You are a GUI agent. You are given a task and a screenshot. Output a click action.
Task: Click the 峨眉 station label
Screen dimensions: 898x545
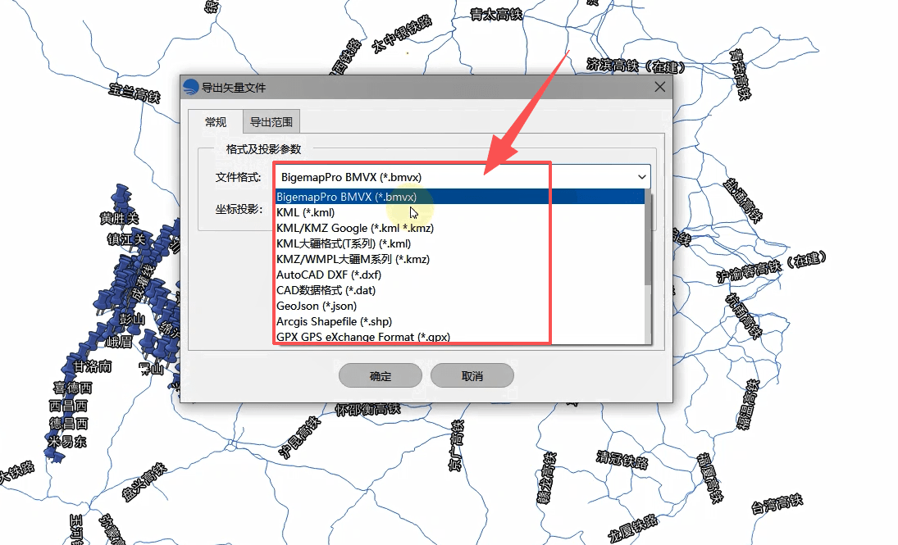(x=120, y=342)
